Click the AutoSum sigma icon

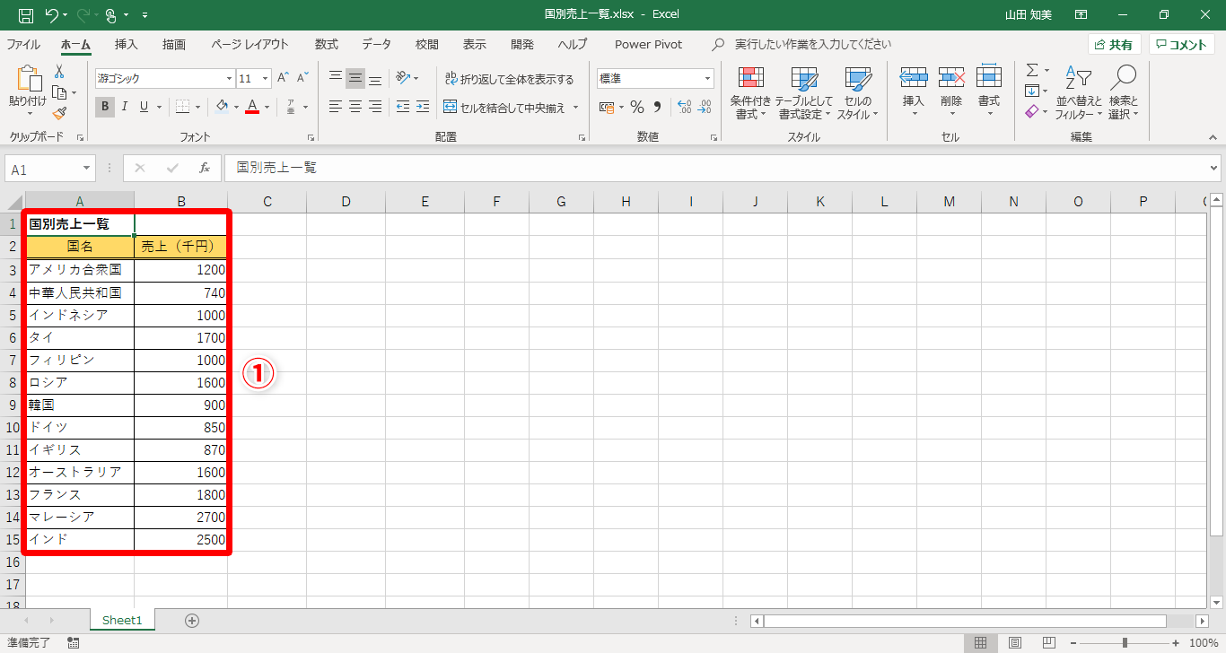(1032, 70)
